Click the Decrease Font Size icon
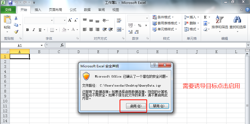Image resolution: width=250 pixels, height=124 pixels. pos(76,20)
